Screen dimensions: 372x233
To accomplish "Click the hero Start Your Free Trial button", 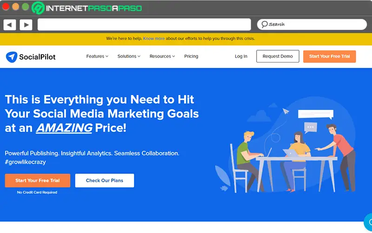I will 37,180.
